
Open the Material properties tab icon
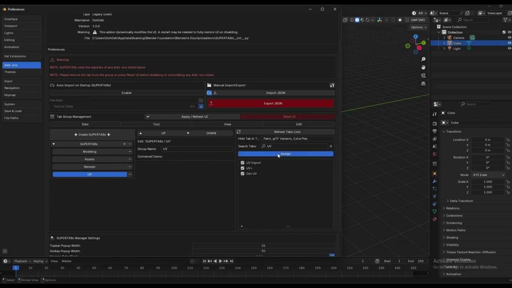pos(435,219)
